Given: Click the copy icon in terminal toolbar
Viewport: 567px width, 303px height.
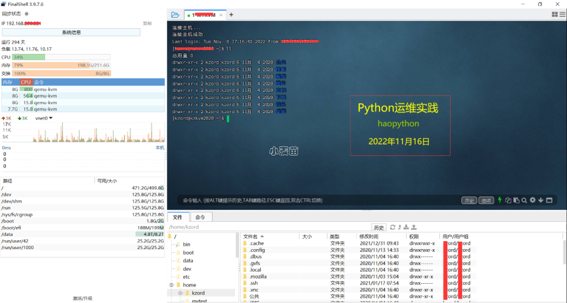Looking at the screenshot, I should pos(508,200).
